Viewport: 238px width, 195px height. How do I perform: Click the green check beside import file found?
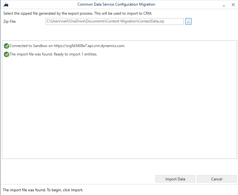tap(7, 54)
